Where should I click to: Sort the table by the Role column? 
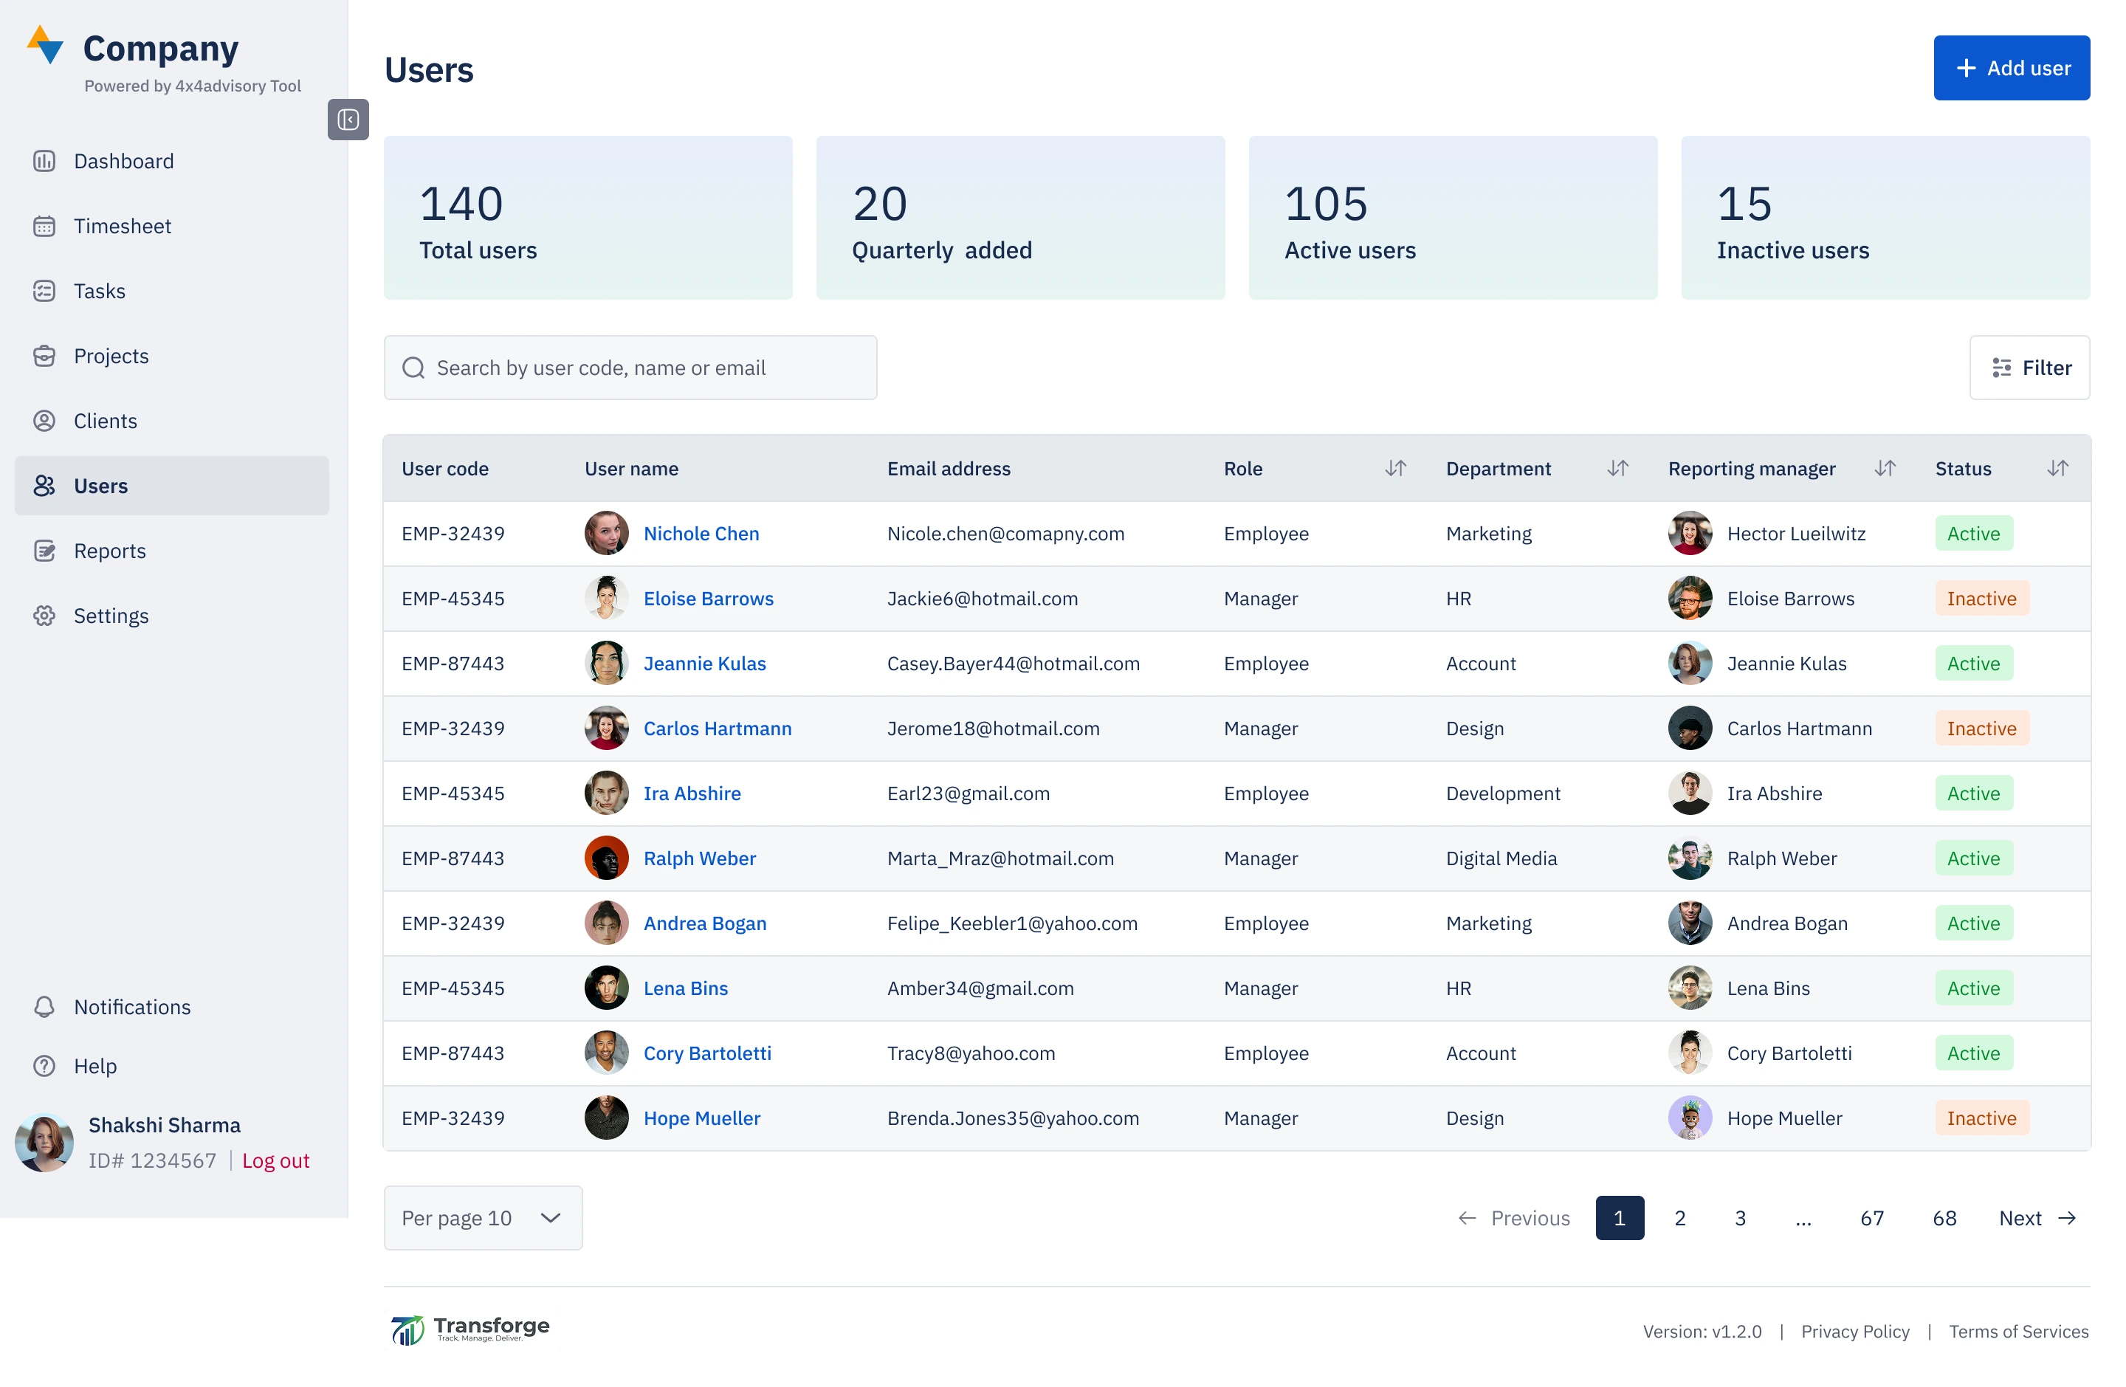(1395, 468)
